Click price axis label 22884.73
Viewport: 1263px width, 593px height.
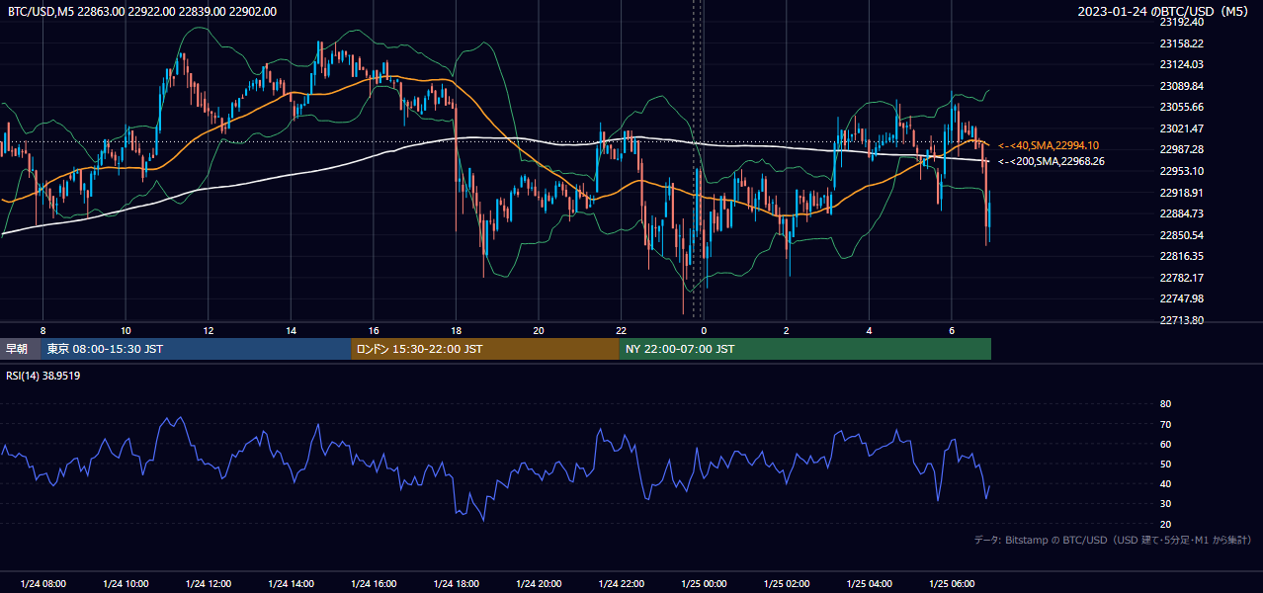click(1182, 213)
